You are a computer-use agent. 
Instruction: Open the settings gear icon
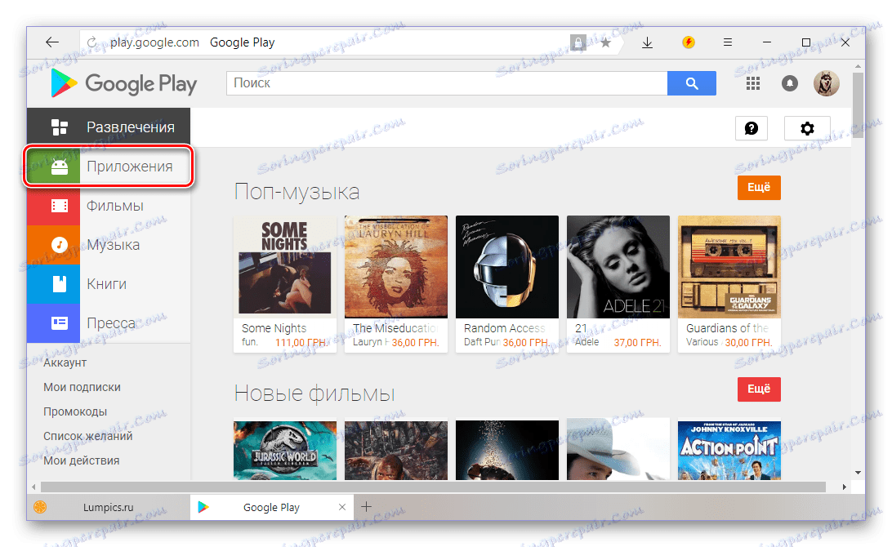[807, 128]
